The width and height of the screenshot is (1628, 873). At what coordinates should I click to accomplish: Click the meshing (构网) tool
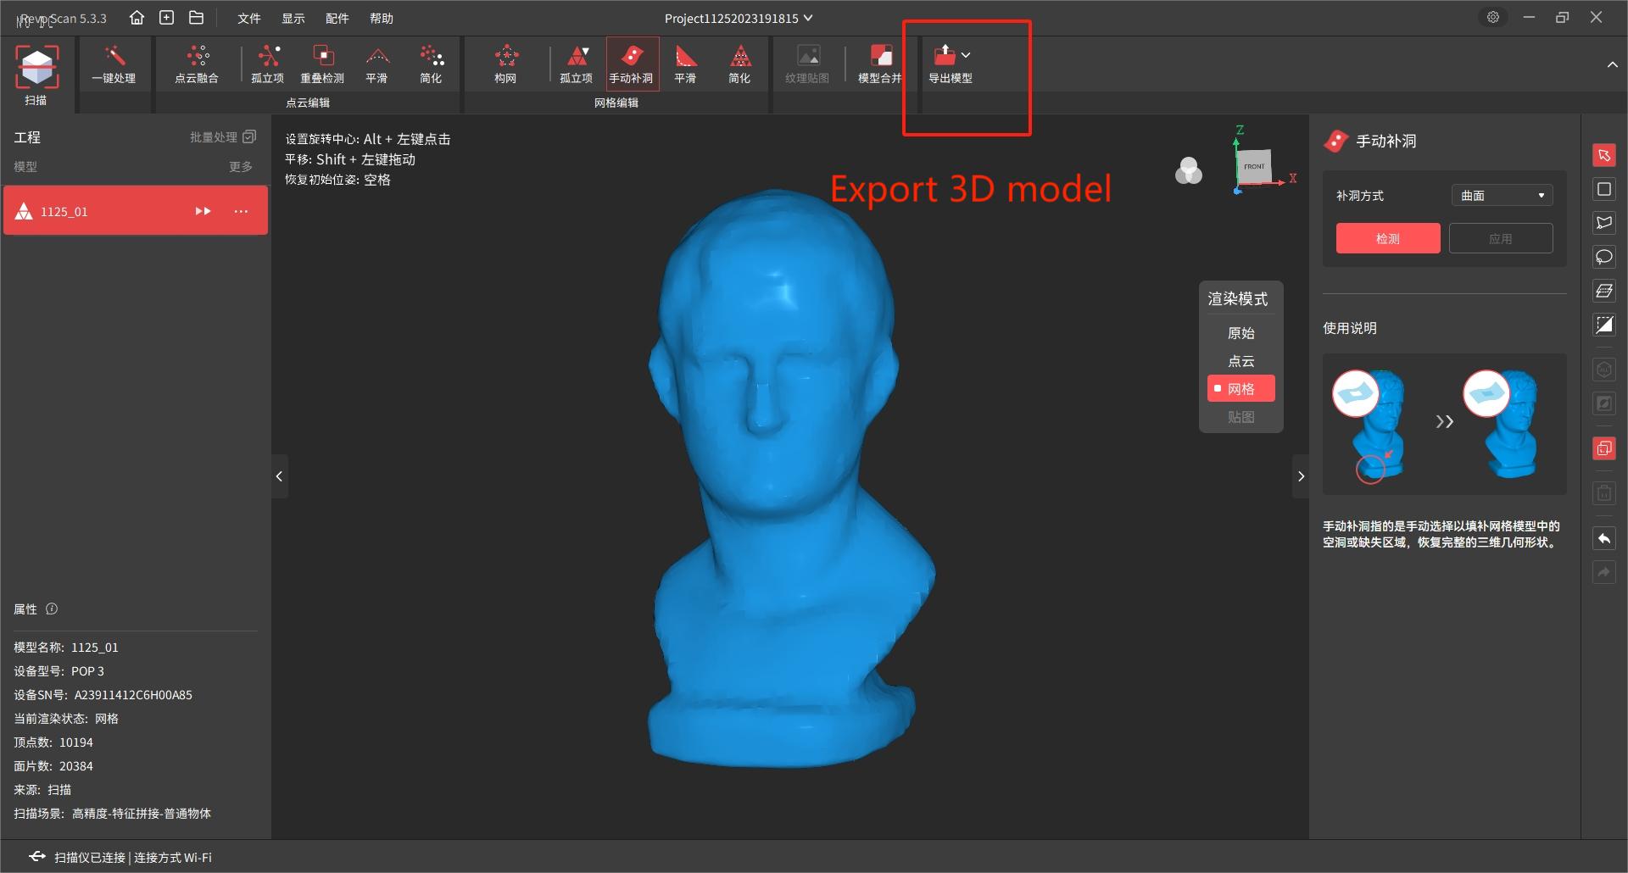tap(505, 65)
